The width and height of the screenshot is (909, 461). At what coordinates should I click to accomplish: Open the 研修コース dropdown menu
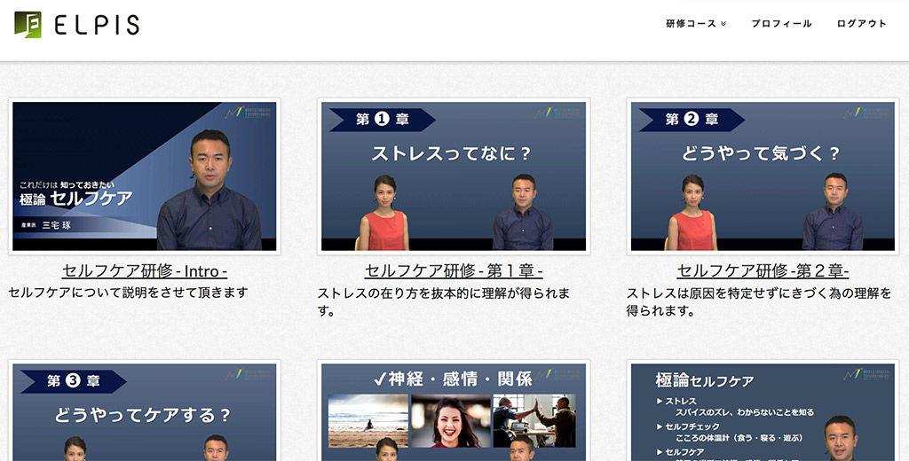(x=696, y=24)
